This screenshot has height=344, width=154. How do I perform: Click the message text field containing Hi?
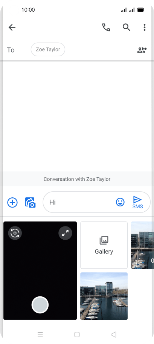pyautogui.click(x=81, y=202)
